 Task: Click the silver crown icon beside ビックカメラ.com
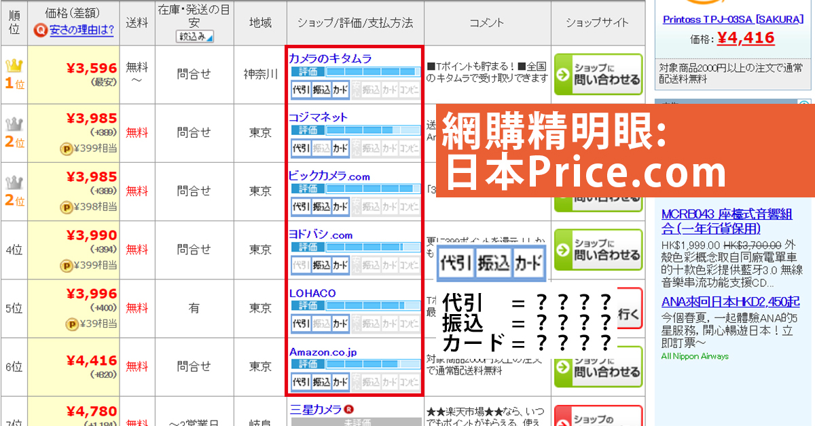coord(14,182)
